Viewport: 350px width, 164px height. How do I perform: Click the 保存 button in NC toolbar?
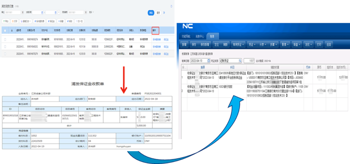194,44
